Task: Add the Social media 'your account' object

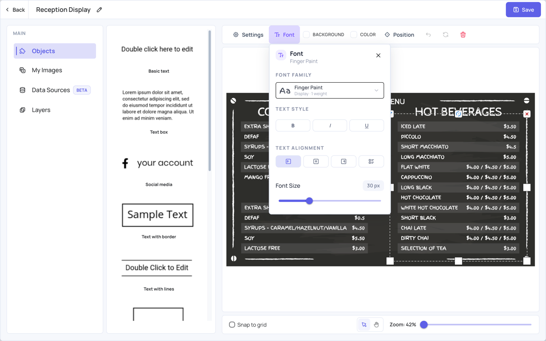Action: 158,163
